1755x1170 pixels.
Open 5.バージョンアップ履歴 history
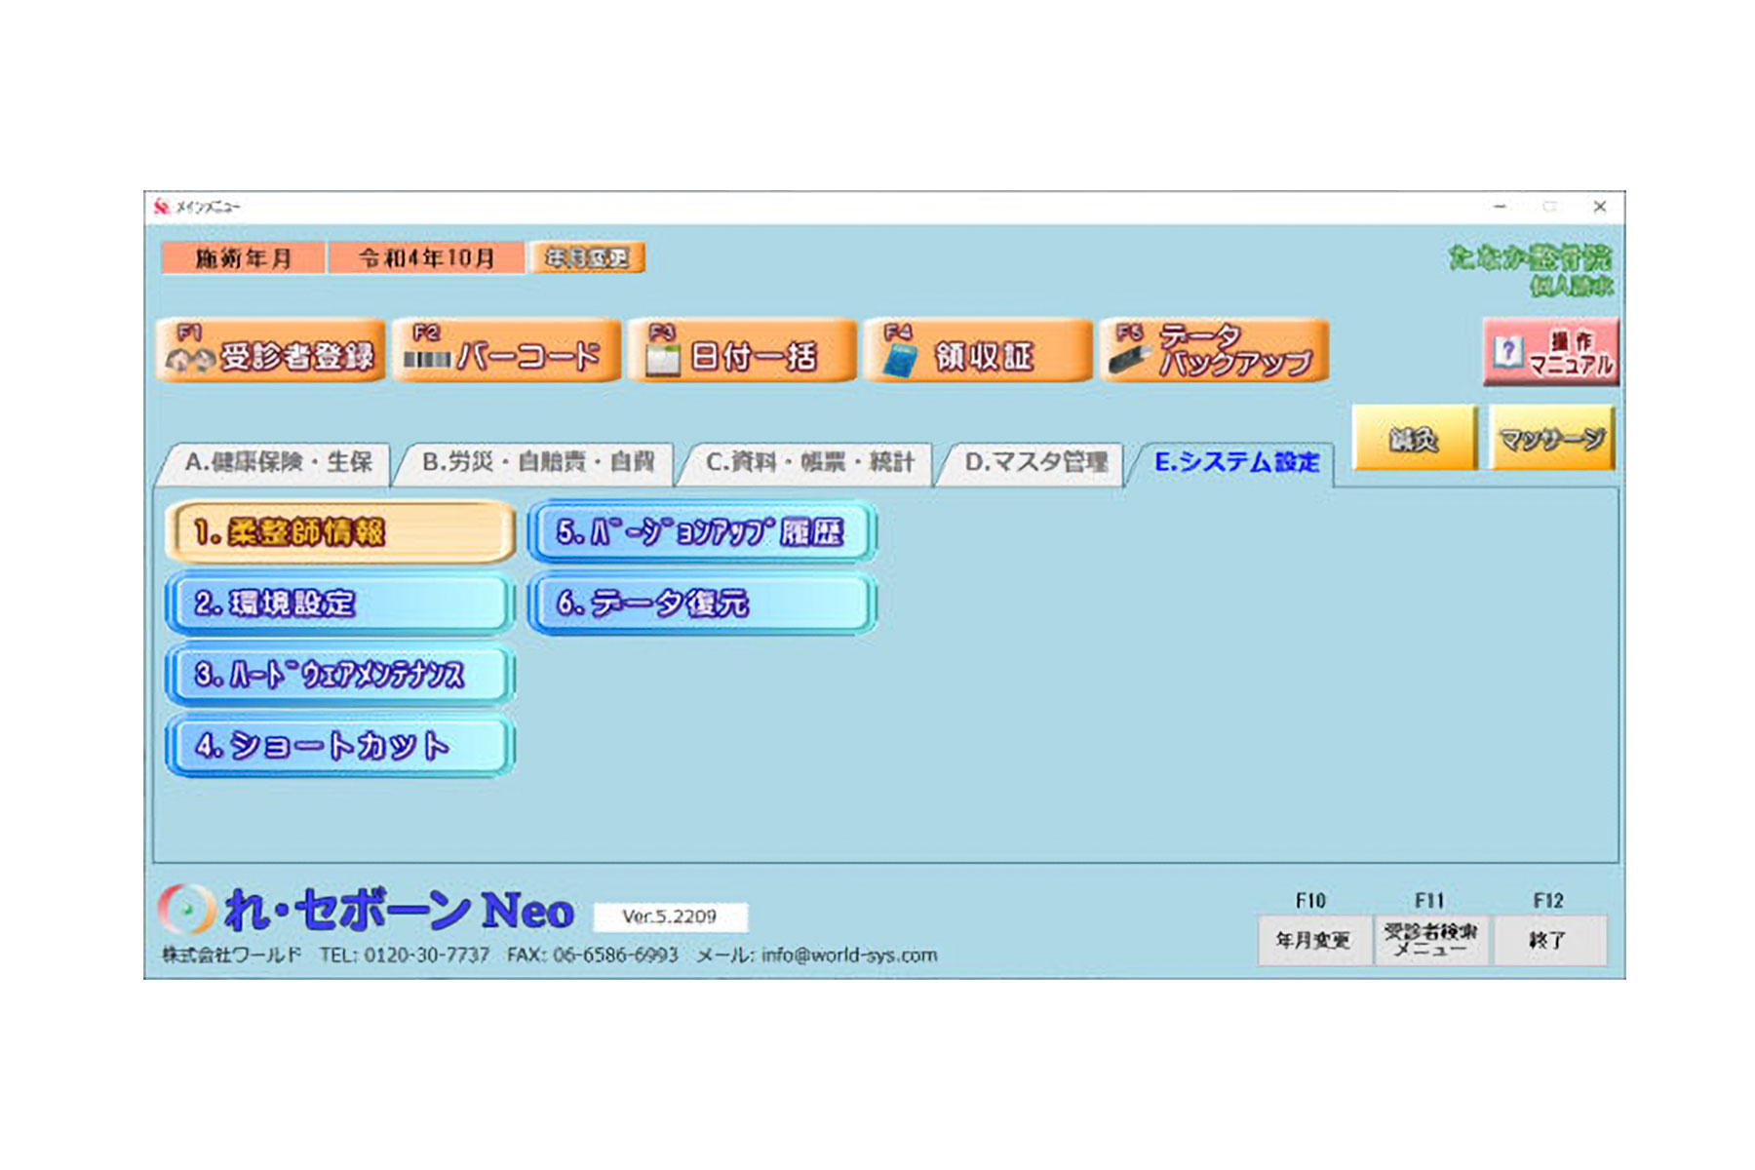(x=702, y=532)
